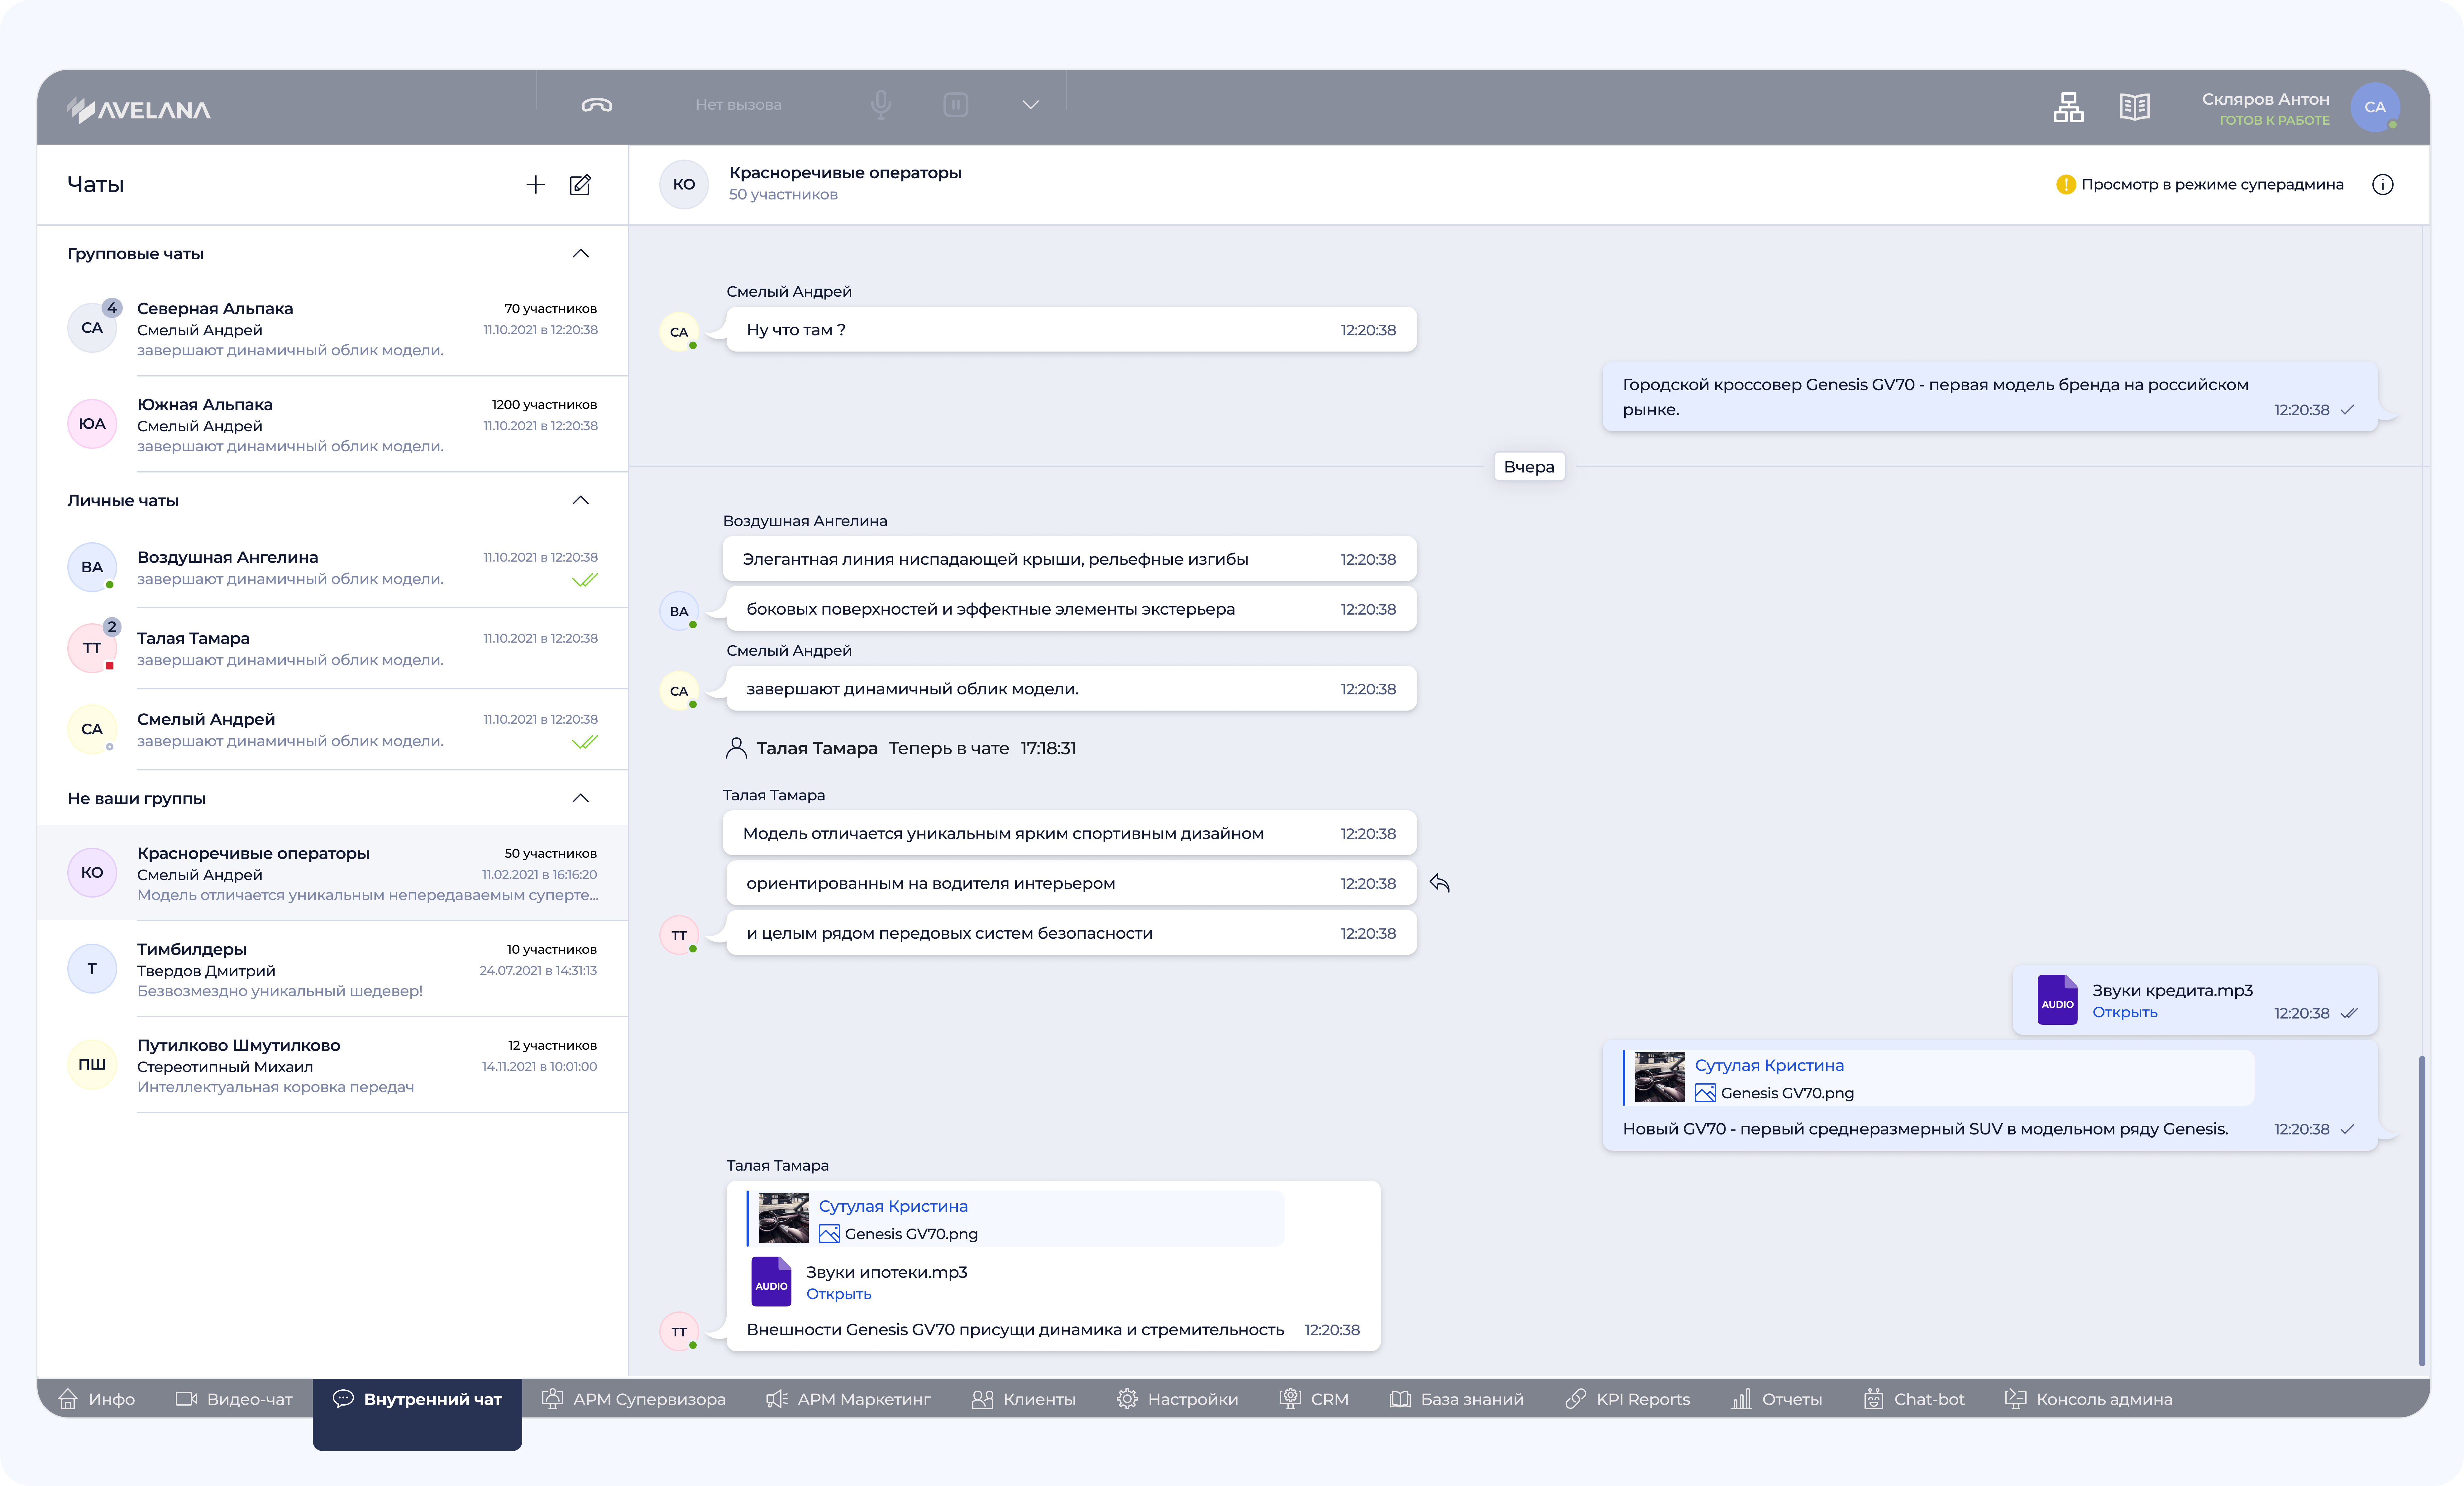The image size is (2464, 1486).
Task: Collapse the Не ваши группы section
Action: click(x=580, y=798)
